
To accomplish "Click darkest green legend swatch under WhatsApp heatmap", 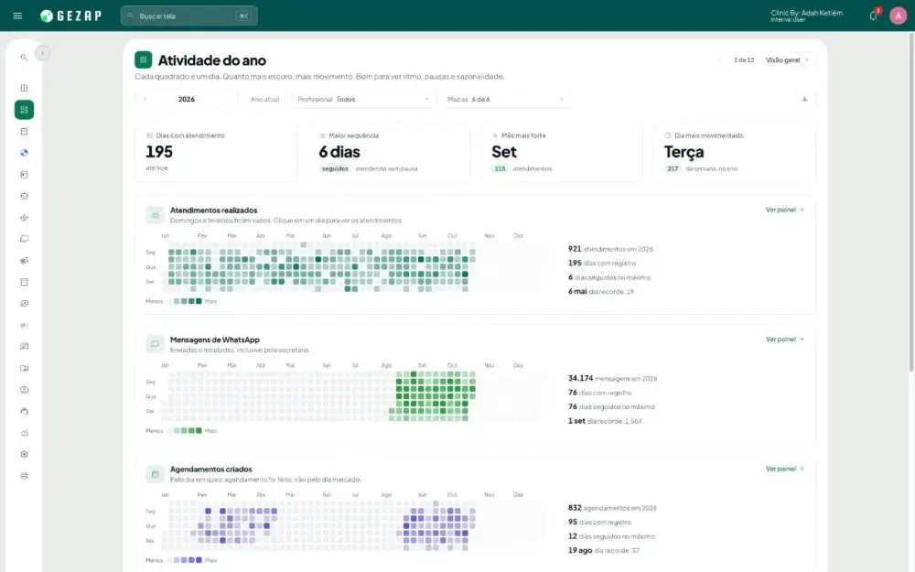I will [x=199, y=431].
